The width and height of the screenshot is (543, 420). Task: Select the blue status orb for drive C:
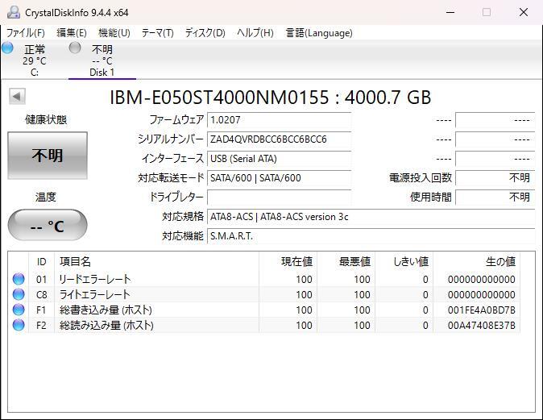(7, 48)
